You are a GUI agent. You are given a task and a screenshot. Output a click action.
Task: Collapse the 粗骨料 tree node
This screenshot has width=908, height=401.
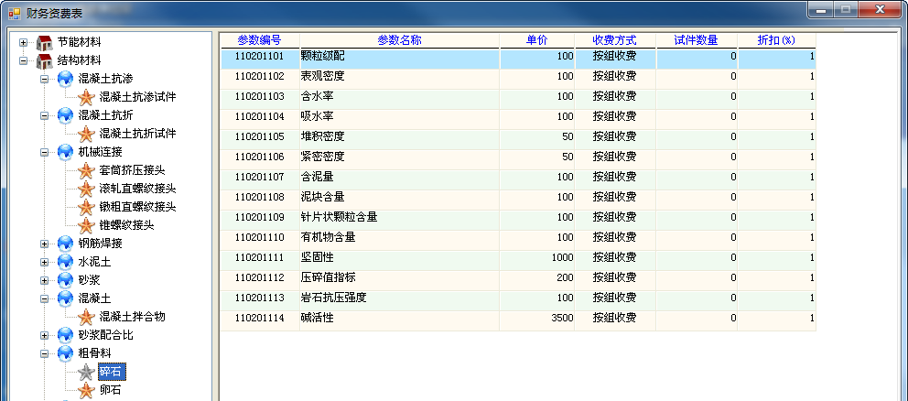pos(45,353)
